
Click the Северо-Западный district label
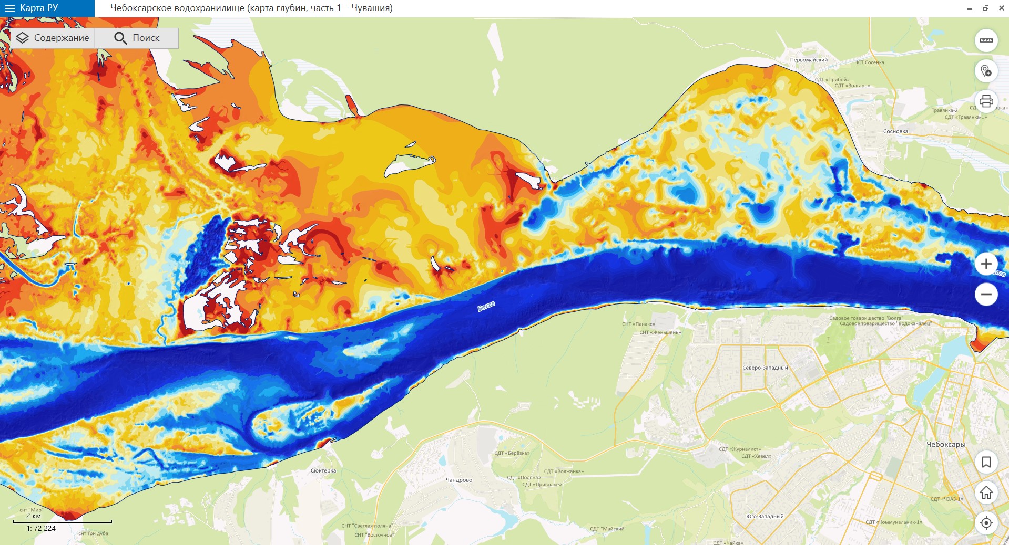(765, 368)
